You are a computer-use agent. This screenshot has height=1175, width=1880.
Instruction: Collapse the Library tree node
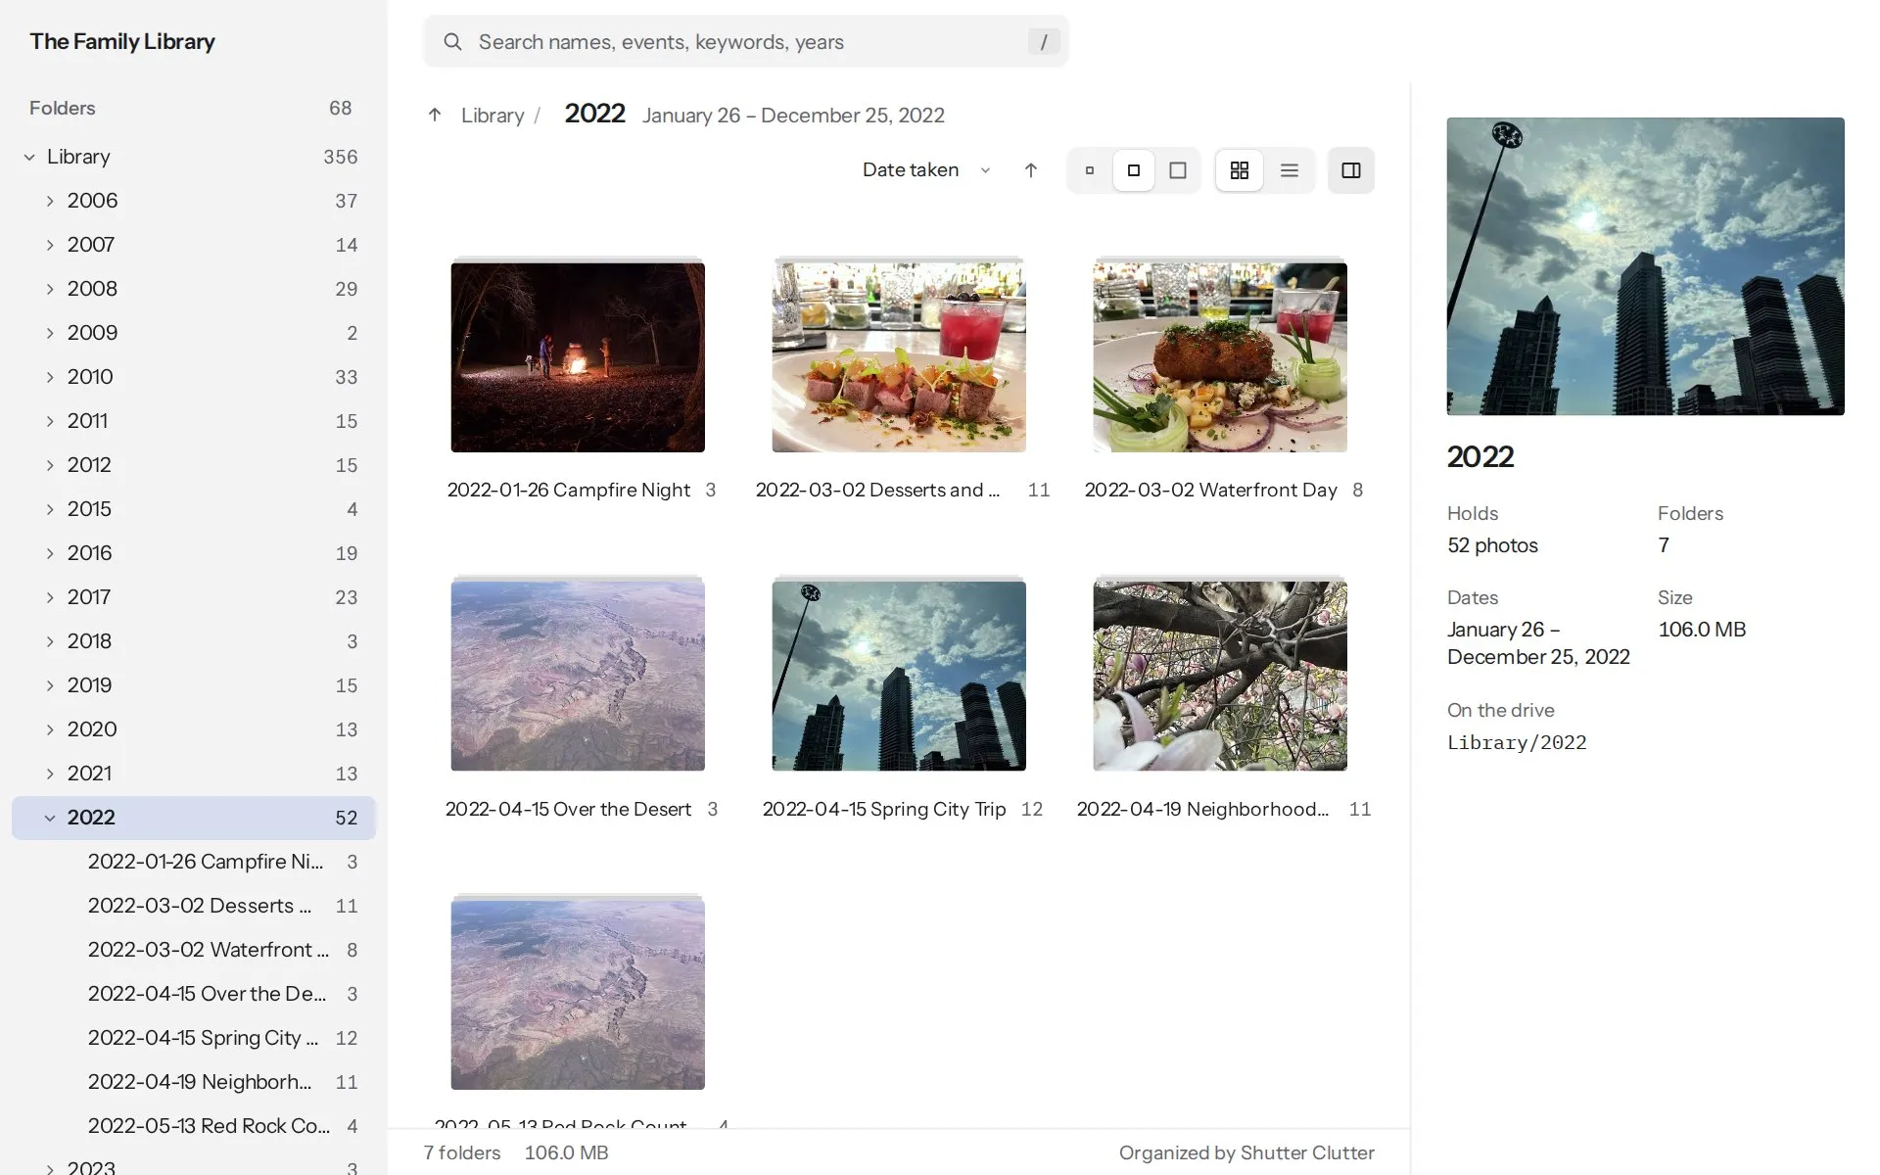pyautogui.click(x=29, y=157)
